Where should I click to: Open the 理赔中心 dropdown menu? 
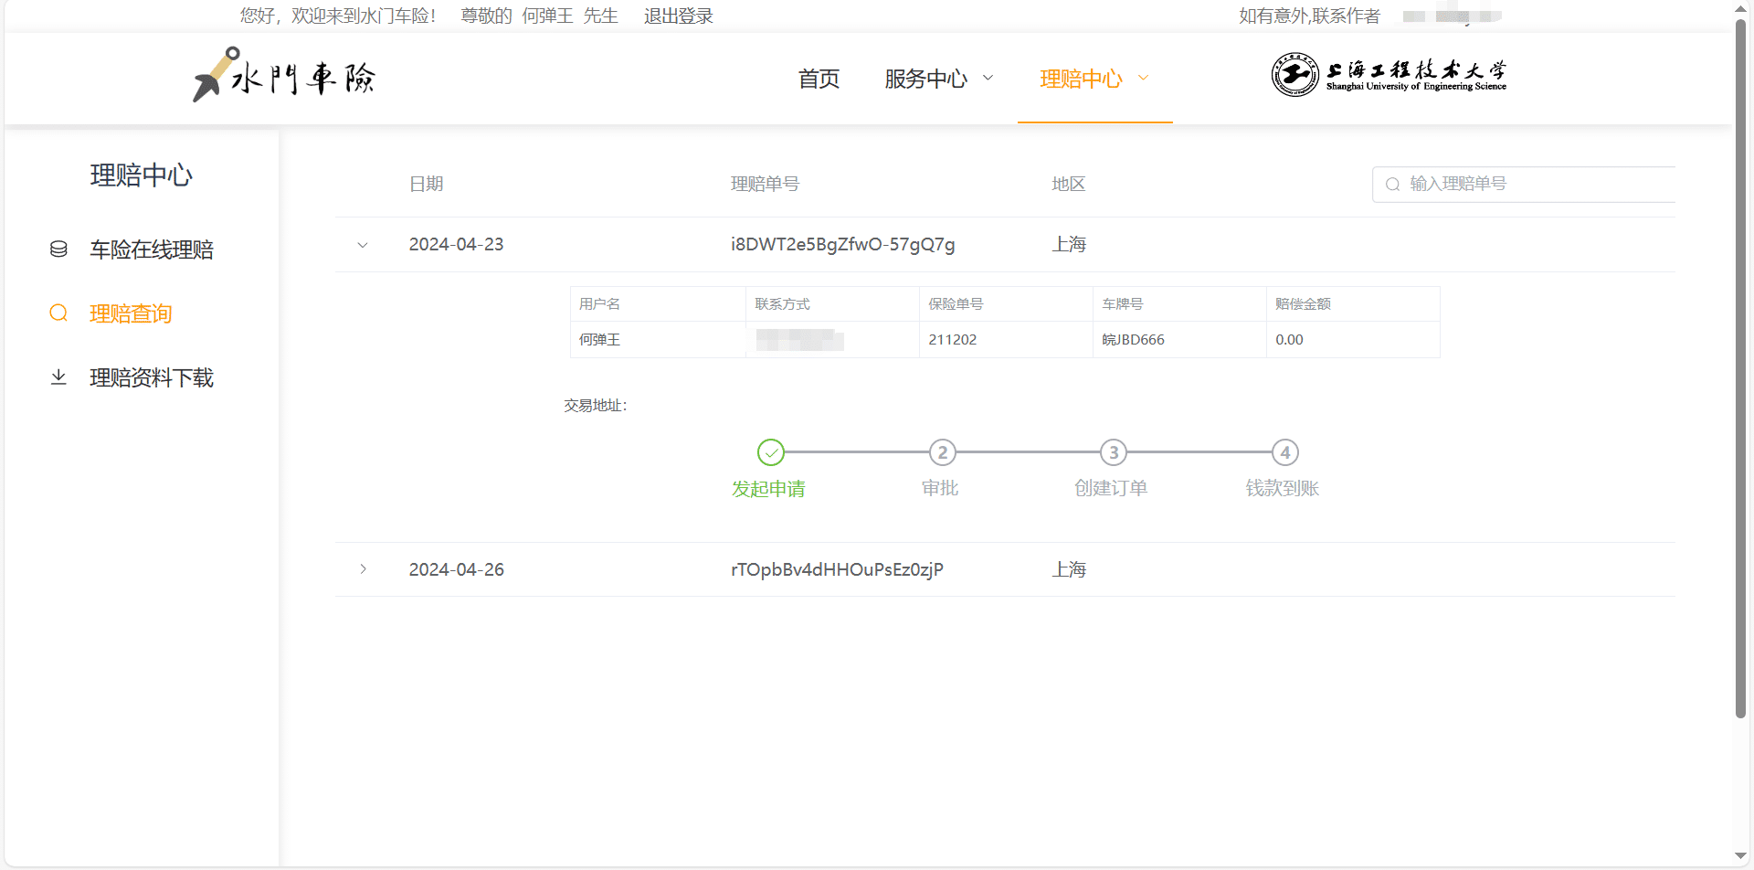coord(1094,79)
